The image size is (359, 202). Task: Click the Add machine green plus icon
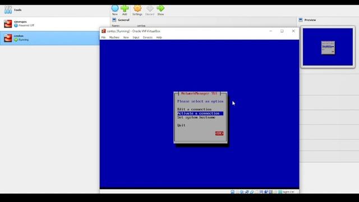point(125,8)
